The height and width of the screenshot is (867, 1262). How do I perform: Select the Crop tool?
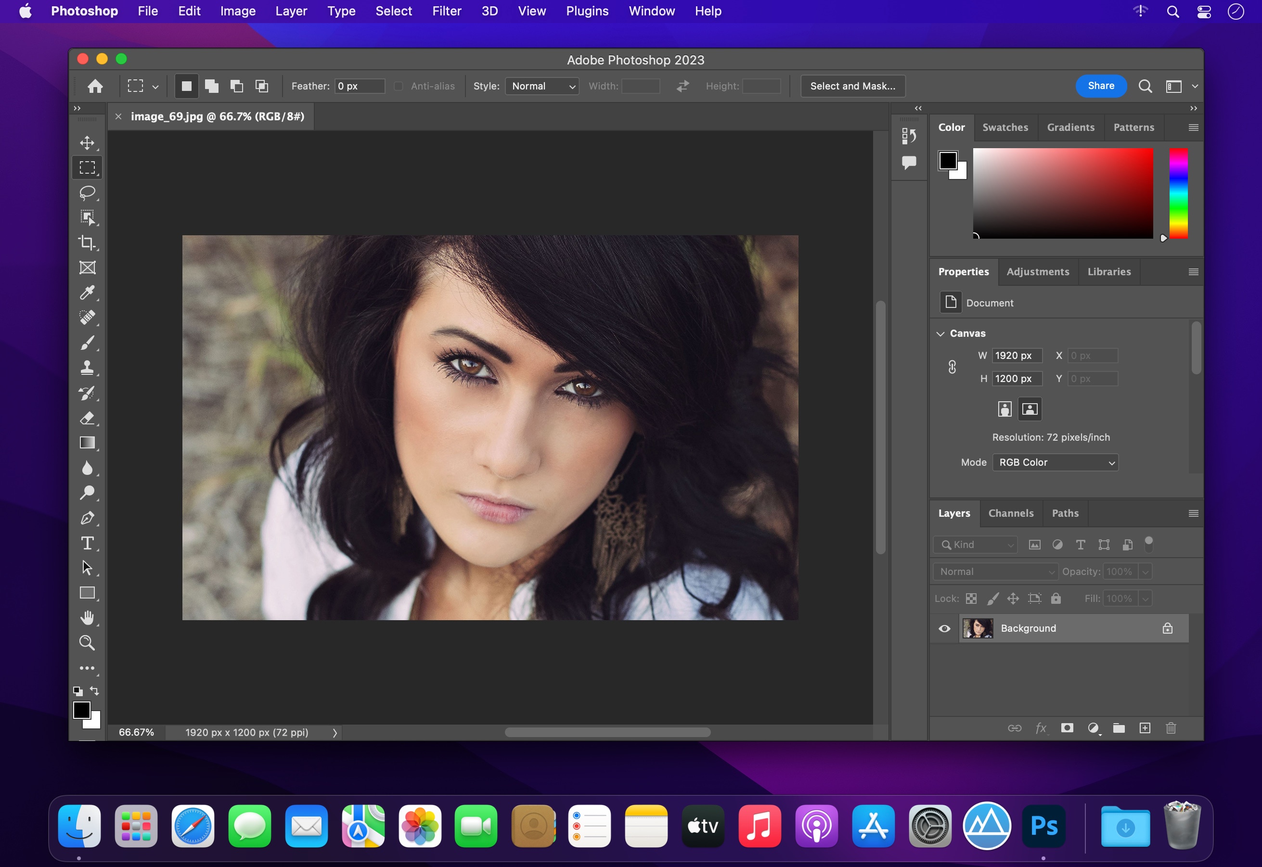pyautogui.click(x=87, y=242)
